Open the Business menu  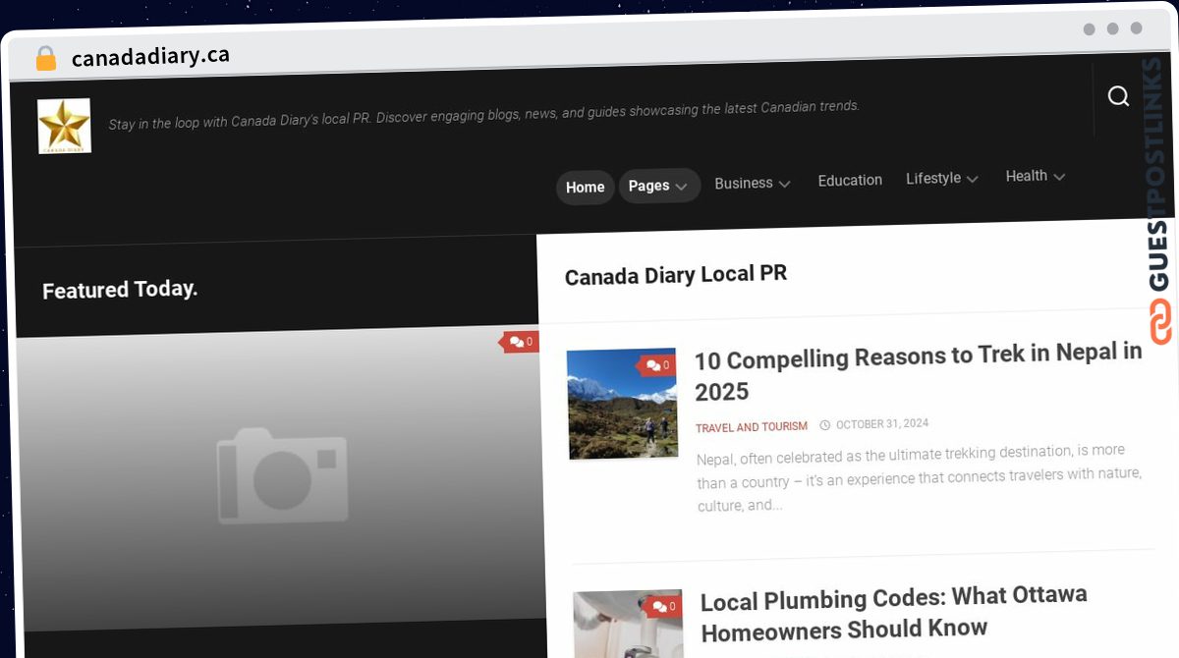coord(753,183)
